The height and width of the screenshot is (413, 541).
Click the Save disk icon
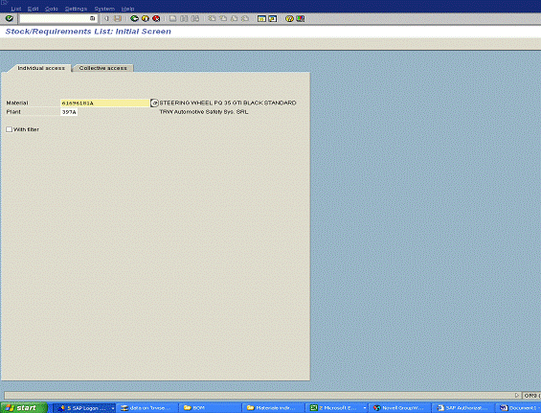[x=118, y=18]
